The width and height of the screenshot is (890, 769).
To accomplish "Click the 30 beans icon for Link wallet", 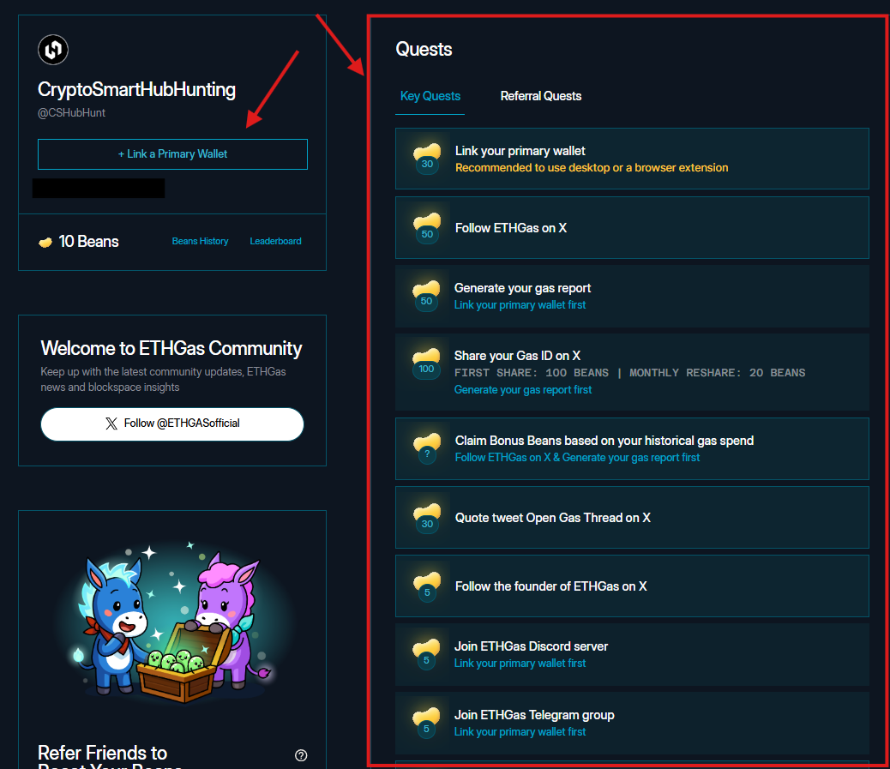I will [426, 159].
